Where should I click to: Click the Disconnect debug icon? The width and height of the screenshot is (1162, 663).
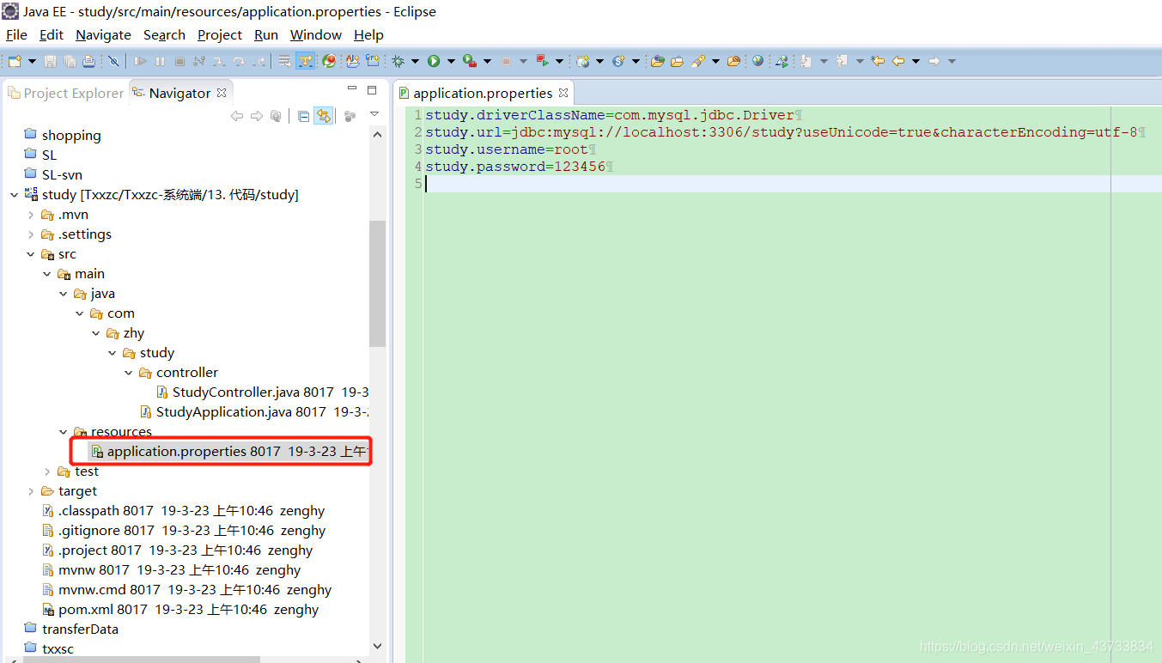pos(199,61)
